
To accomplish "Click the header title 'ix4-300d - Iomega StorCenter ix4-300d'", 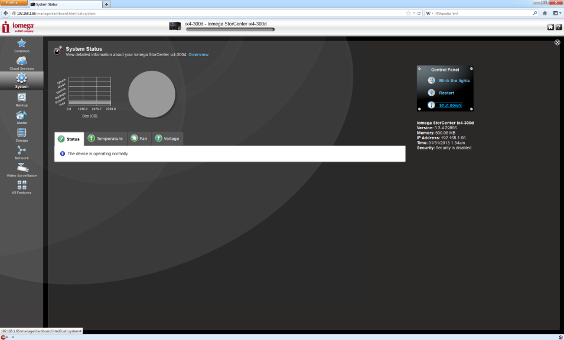I will click(x=226, y=24).
